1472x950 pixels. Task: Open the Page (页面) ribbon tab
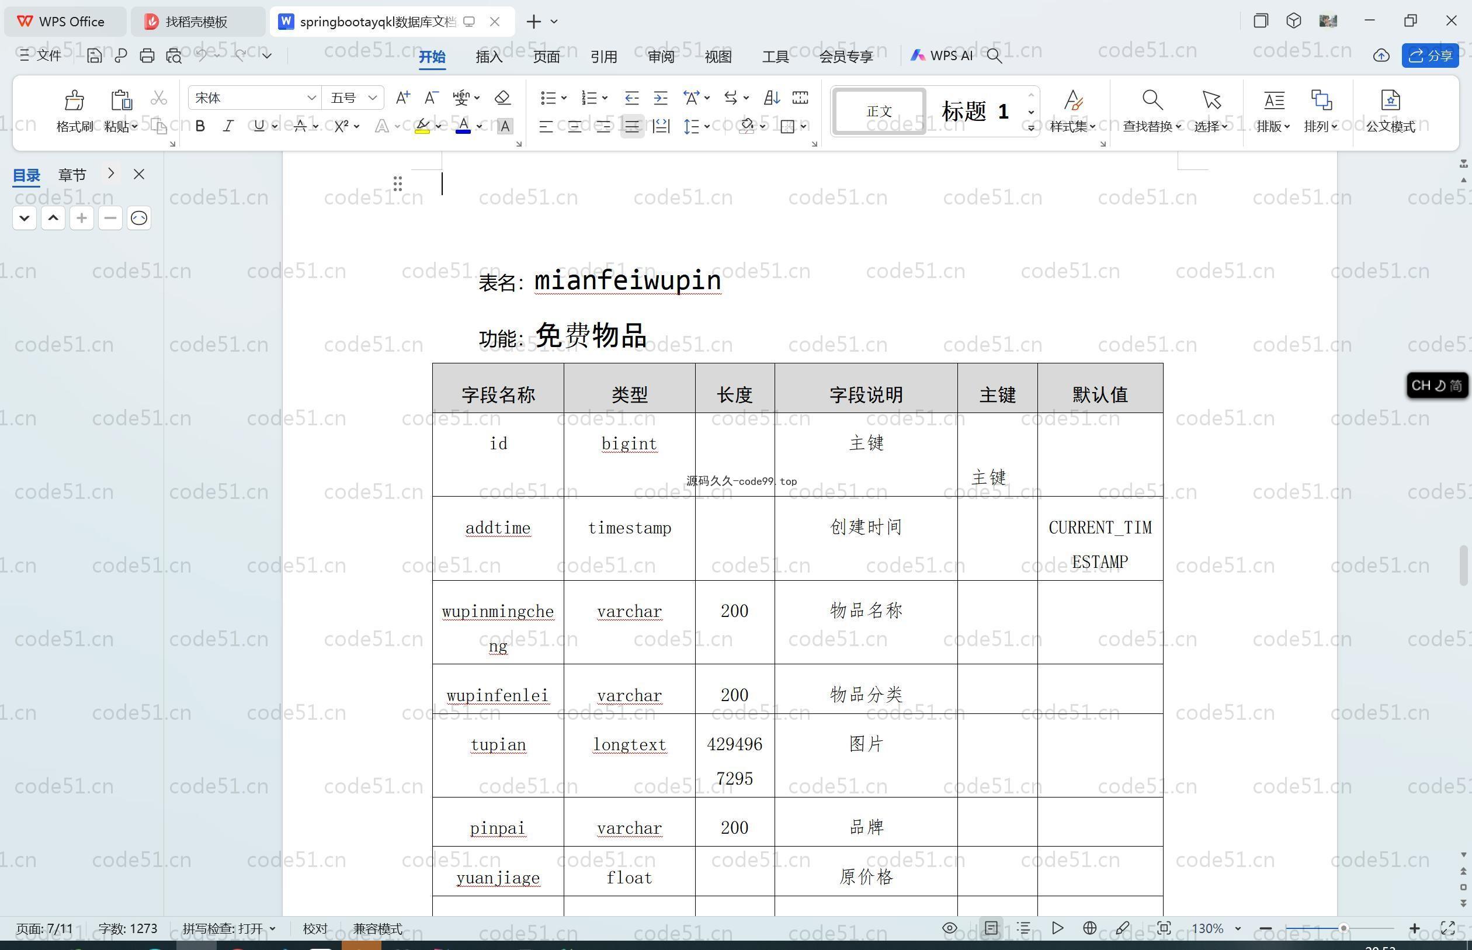546,56
